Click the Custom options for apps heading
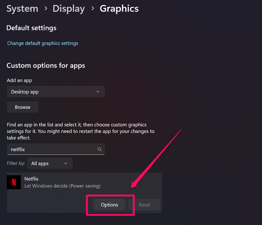 pos(46,66)
